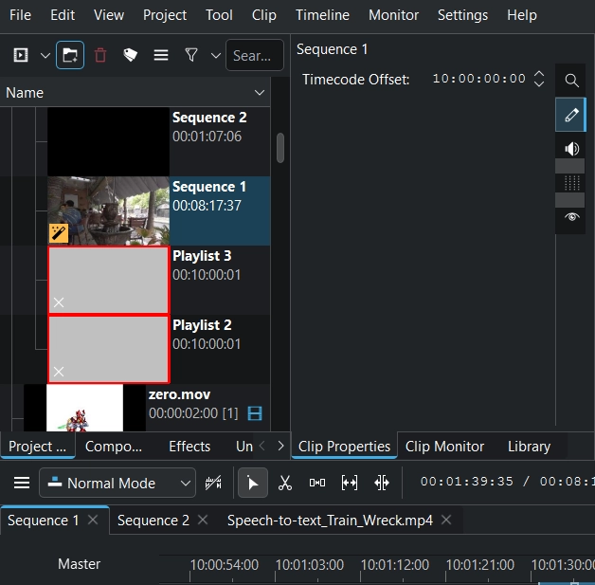
Task: Select the Playlist 3 clip thumbnail
Action: point(108,281)
